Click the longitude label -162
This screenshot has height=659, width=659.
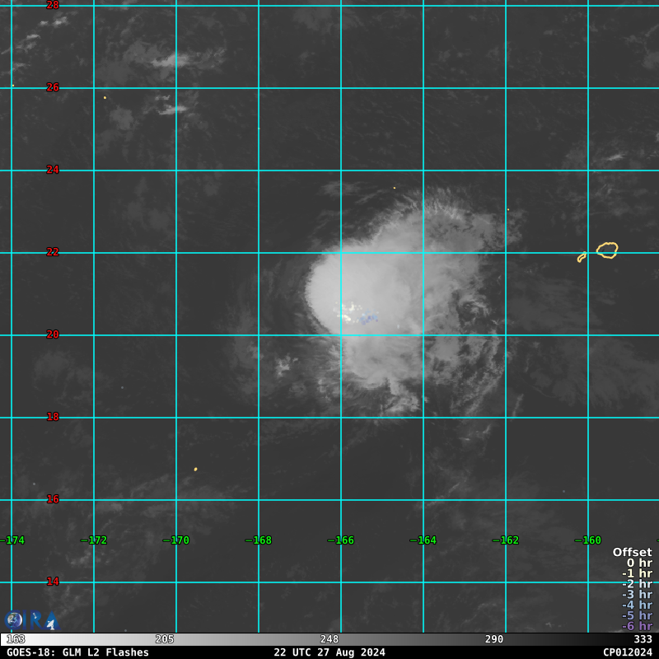tap(506, 540)
